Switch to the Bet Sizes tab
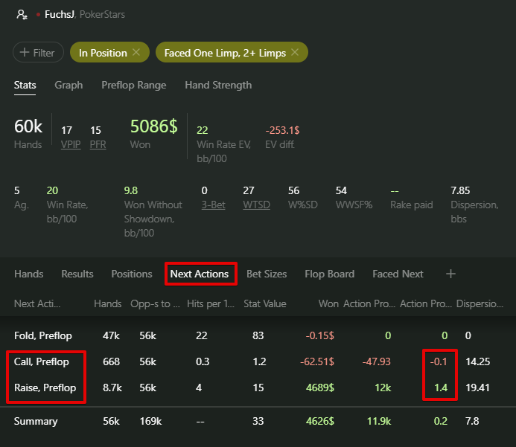The width and height of the screenshot is (516, 447). pyautogui.click(x=267, y=274)
